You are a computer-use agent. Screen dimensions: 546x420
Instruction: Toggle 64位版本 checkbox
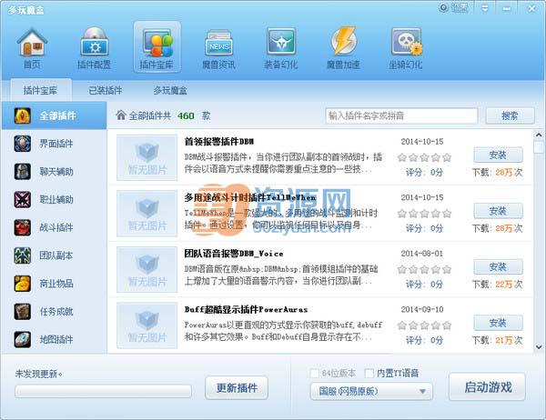pyautogui.click(x=314, y=374)
